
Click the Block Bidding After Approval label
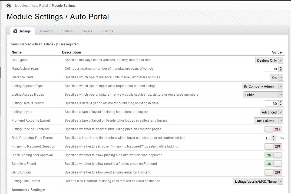[32, 155]
